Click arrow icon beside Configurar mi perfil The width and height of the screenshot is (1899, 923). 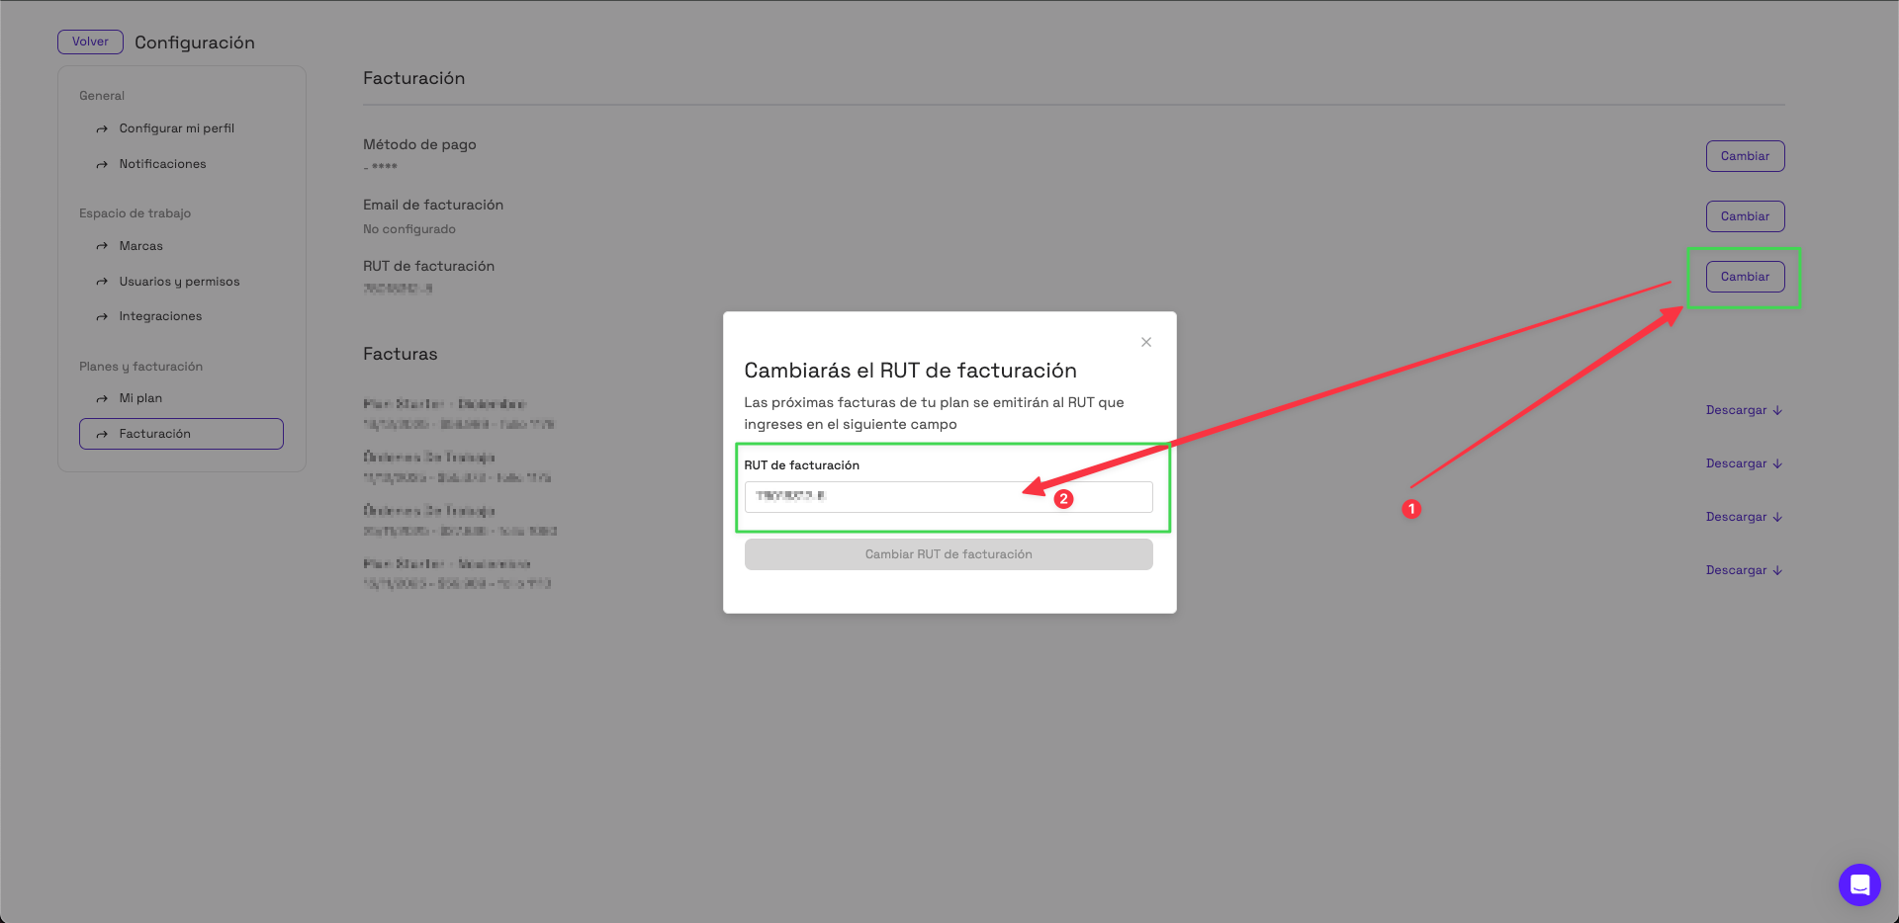[102, 129]
